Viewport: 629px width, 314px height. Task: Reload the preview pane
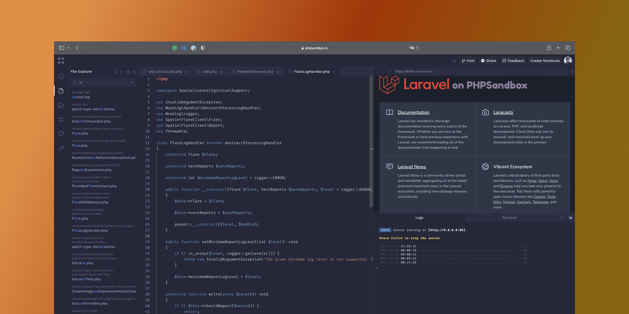pyautogui.click(x=390, y=72)
